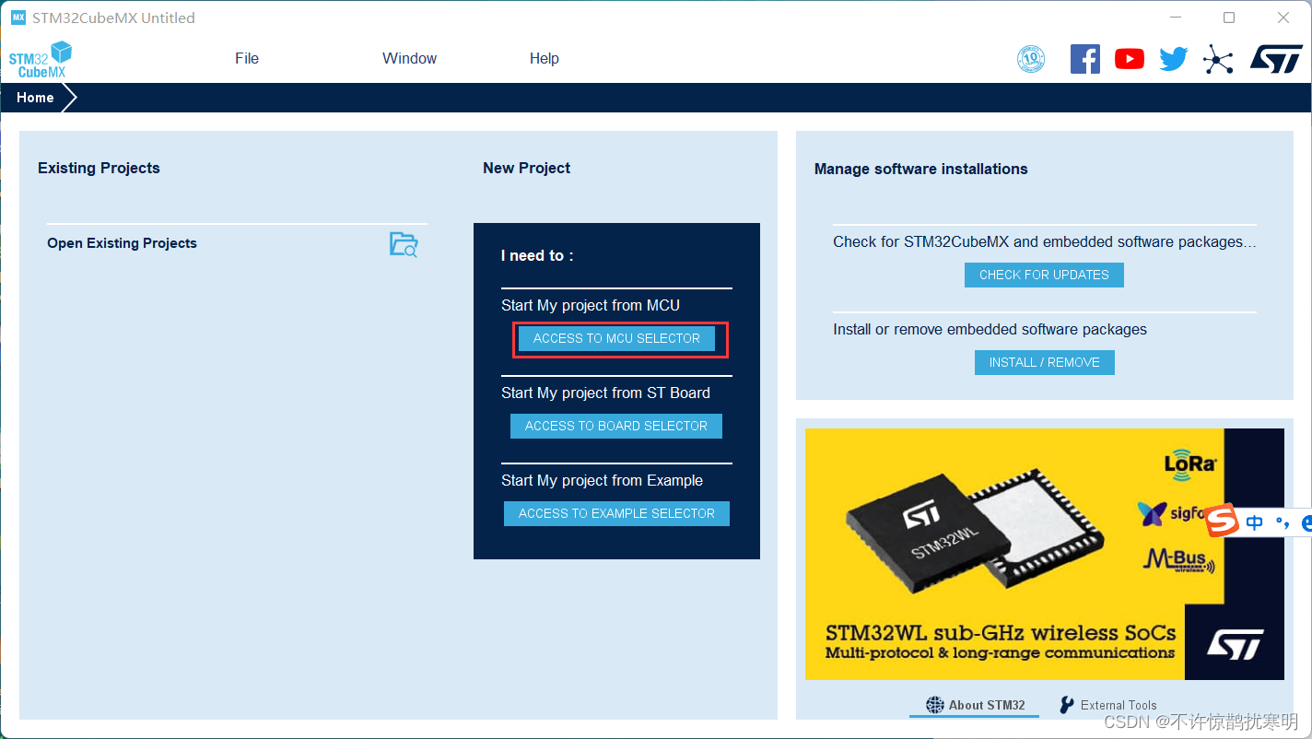Image resolution: width=1312 pixels, height=739 pixels.
Task: Click the ST logo in the header
Action: point(1276,58)
